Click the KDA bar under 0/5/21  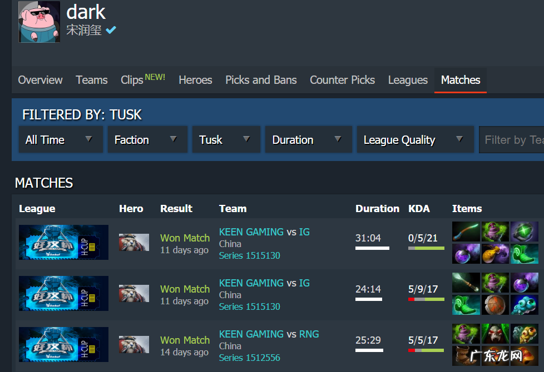pyautogui.click(x=427, y=248)
